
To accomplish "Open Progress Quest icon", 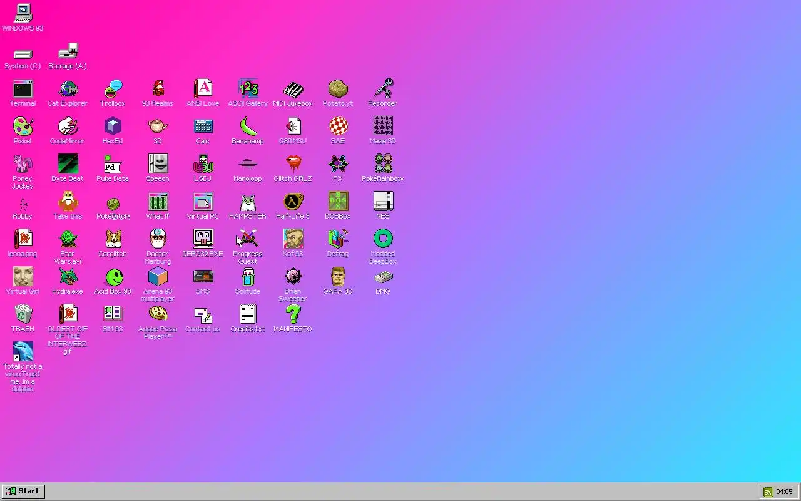I will (248, 239).
